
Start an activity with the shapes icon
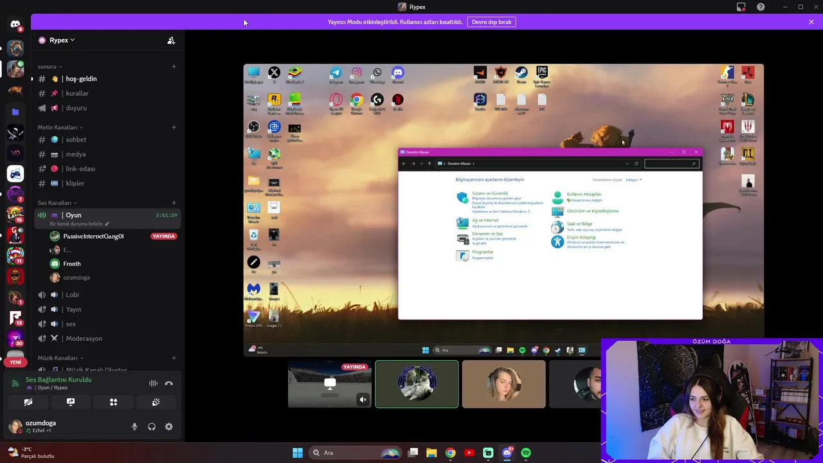point(113,402)
